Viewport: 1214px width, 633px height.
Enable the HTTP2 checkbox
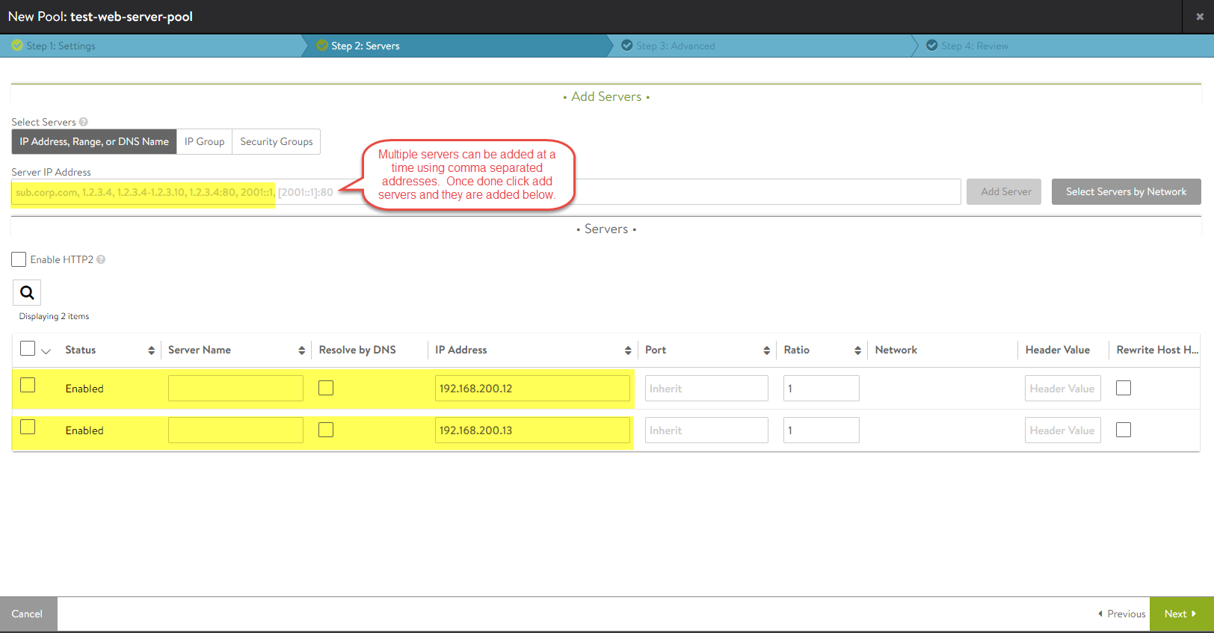coord(19,259)
